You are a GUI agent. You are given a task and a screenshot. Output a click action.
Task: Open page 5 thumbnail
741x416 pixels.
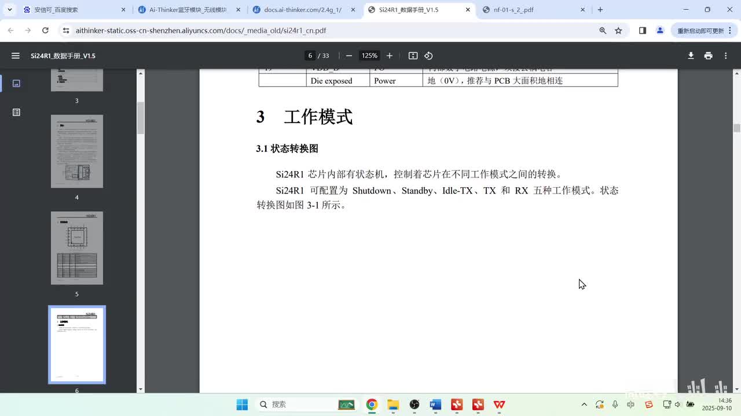pos(77,248)
